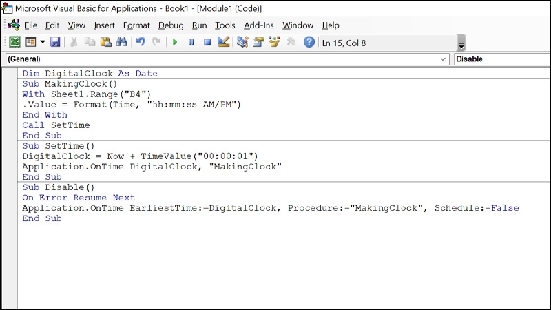
Task: Click the toolbar options overflow arrow
Action: click(x=461, y=45)
